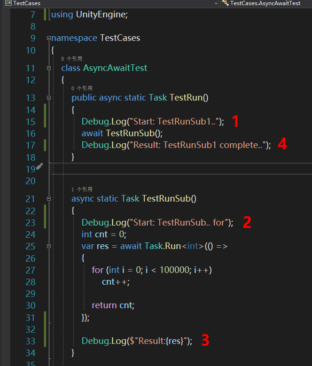Open the references link above TestRun method
Screen dimensions: 312x366
[x=82, y=88]
